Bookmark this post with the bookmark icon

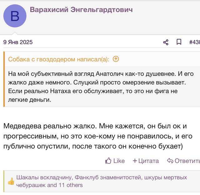click(179, 42)
